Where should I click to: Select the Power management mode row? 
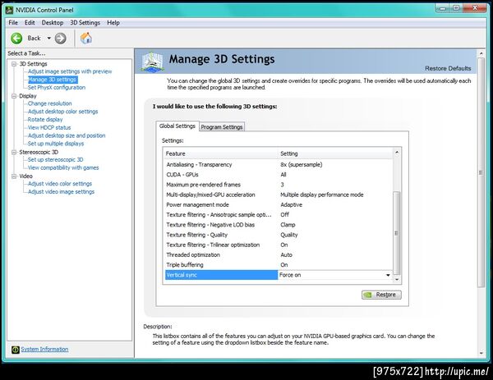click(x=279, y=204)
